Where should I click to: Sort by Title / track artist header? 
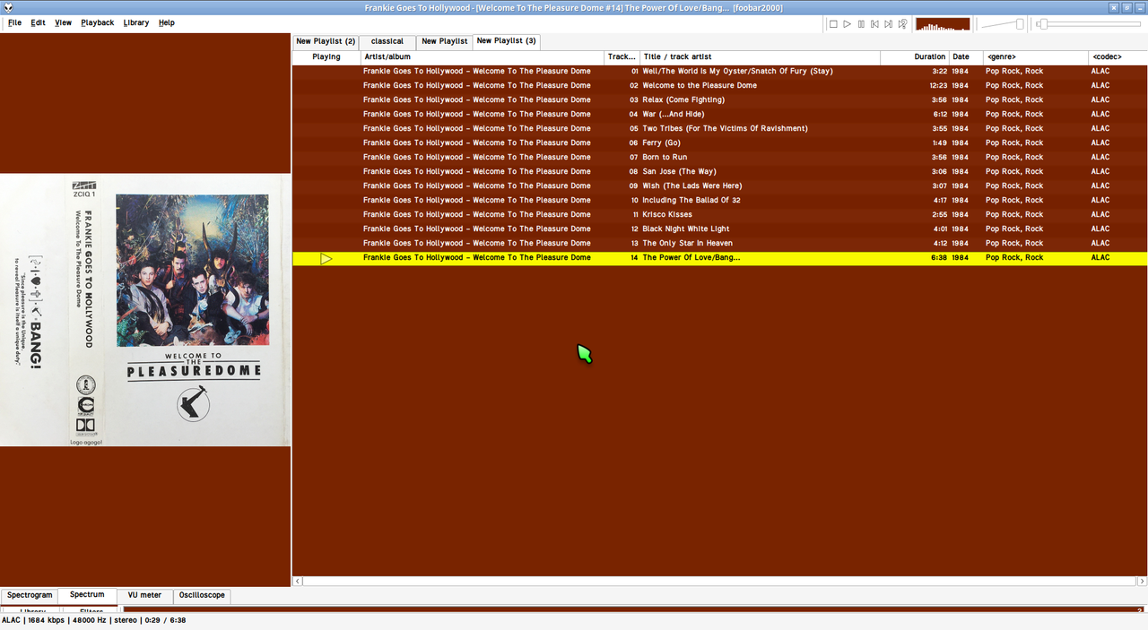761,56
